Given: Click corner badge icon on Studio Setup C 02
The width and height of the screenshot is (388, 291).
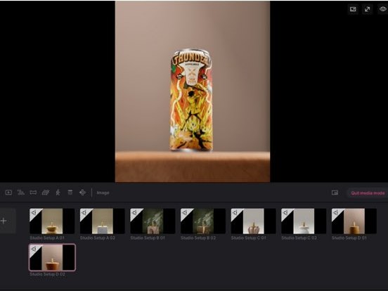Looking at the screenshot, I should coord(285,212).
